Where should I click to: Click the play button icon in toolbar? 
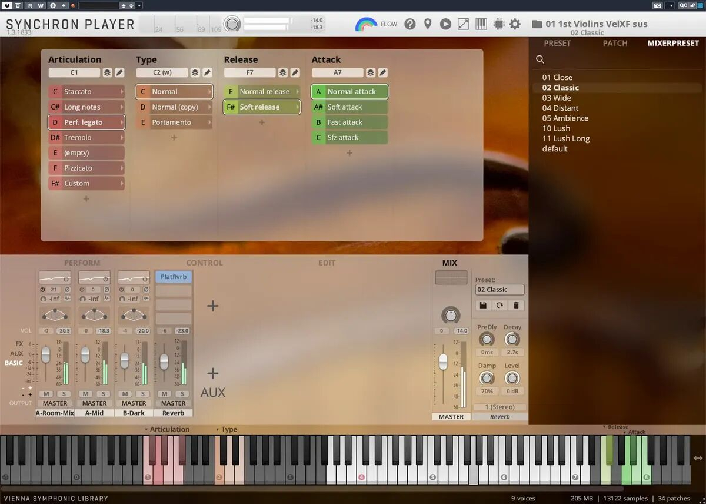pyautogui.click(x=445, y=24)
